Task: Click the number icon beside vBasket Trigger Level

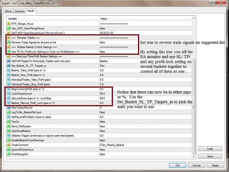Action: [x=9, y=135]
